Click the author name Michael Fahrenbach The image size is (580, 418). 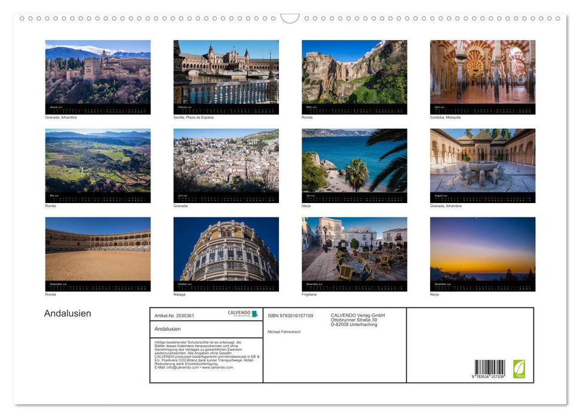(283, 332)
